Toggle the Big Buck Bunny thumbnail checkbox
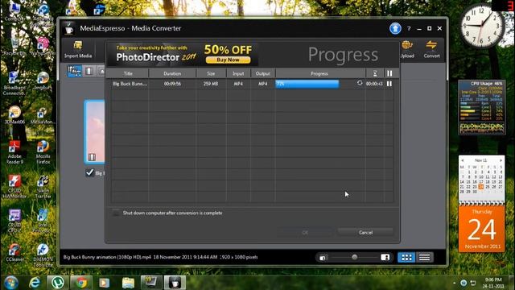 pos(89,172)
